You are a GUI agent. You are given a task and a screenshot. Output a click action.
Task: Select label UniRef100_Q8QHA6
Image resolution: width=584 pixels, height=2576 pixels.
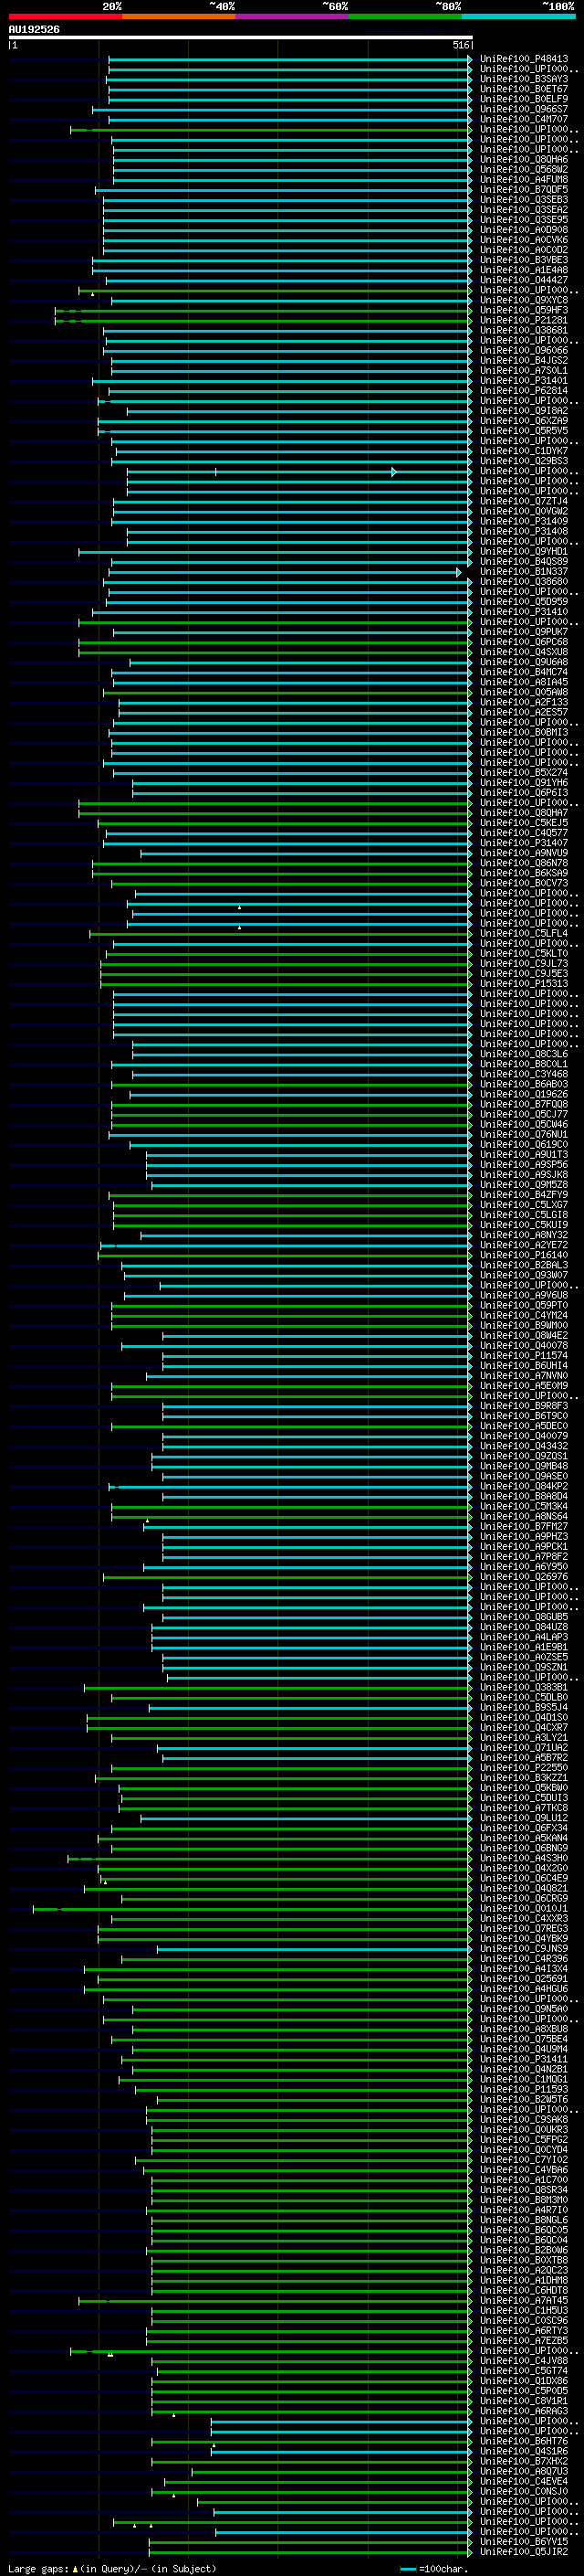click(524, 160)
